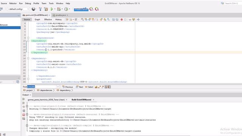Open Profile Project dropdown arrow
The height and width of the screenshot is (136, 242).
(x=70, y=9)
